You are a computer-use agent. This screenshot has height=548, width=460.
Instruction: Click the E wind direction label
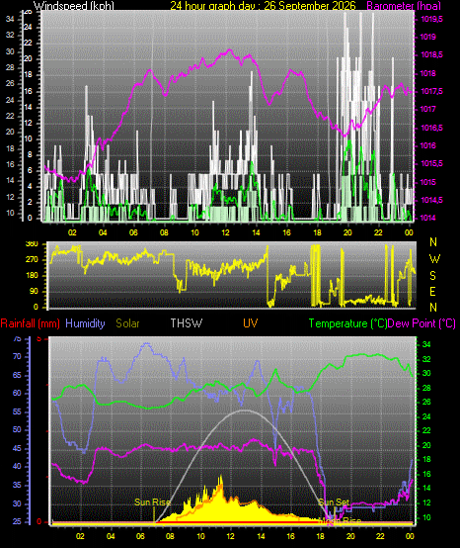coord(432,292)
